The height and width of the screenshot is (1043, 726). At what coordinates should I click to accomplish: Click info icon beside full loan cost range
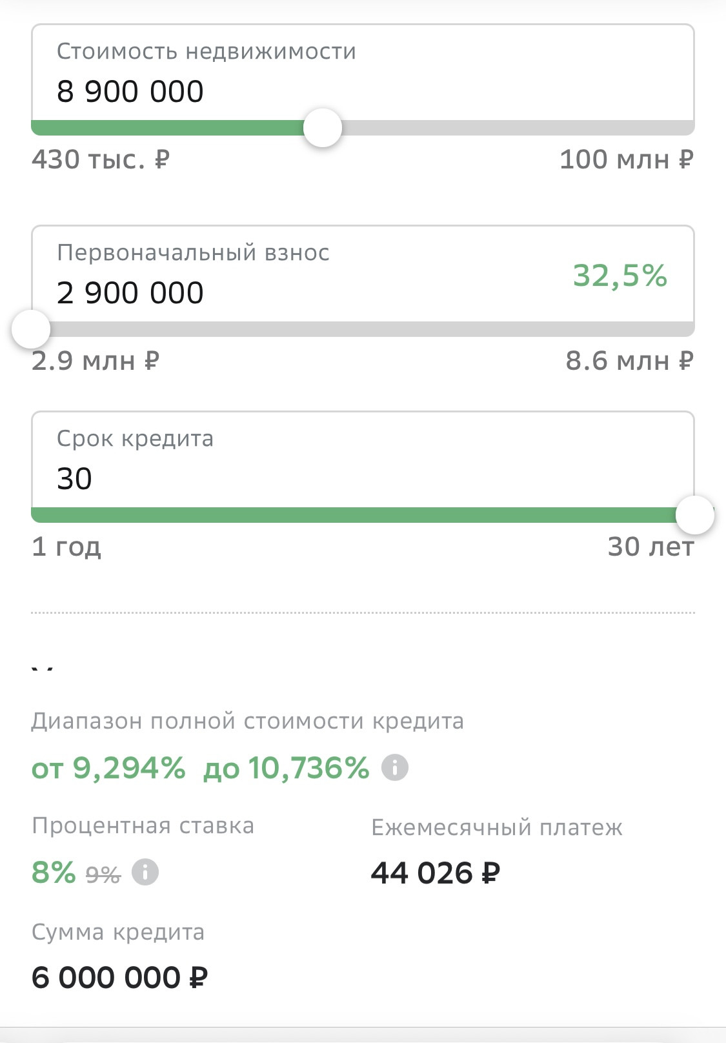395,768
